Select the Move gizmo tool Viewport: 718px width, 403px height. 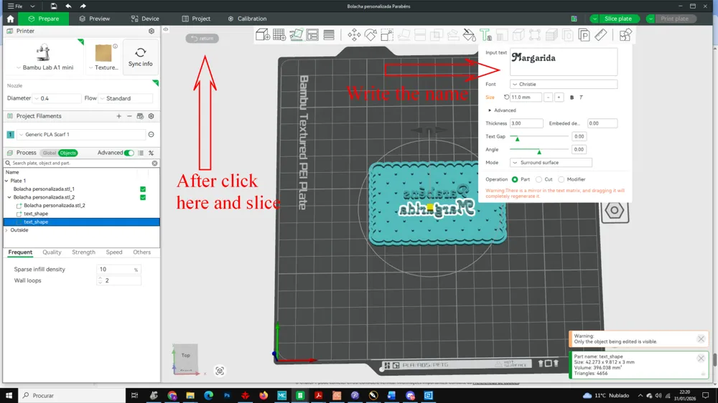point(354,34)
